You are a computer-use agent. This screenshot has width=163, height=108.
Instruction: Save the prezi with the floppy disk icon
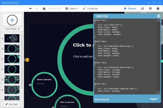click(44, 8)
